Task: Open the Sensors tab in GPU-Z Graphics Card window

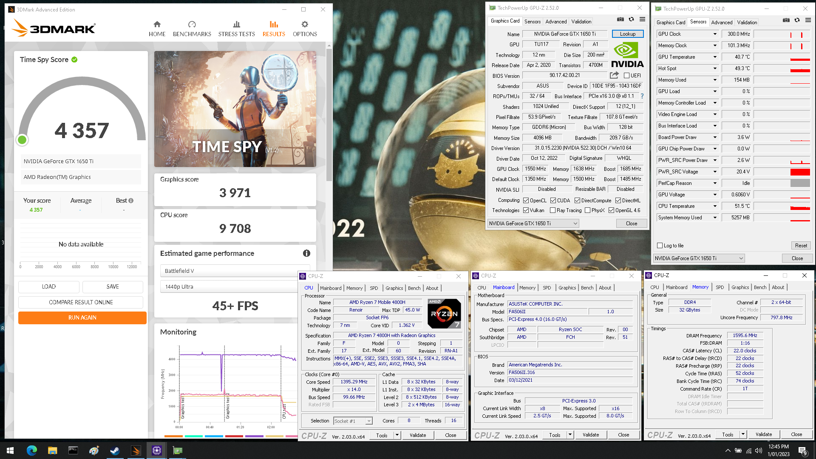Action: 533,22
